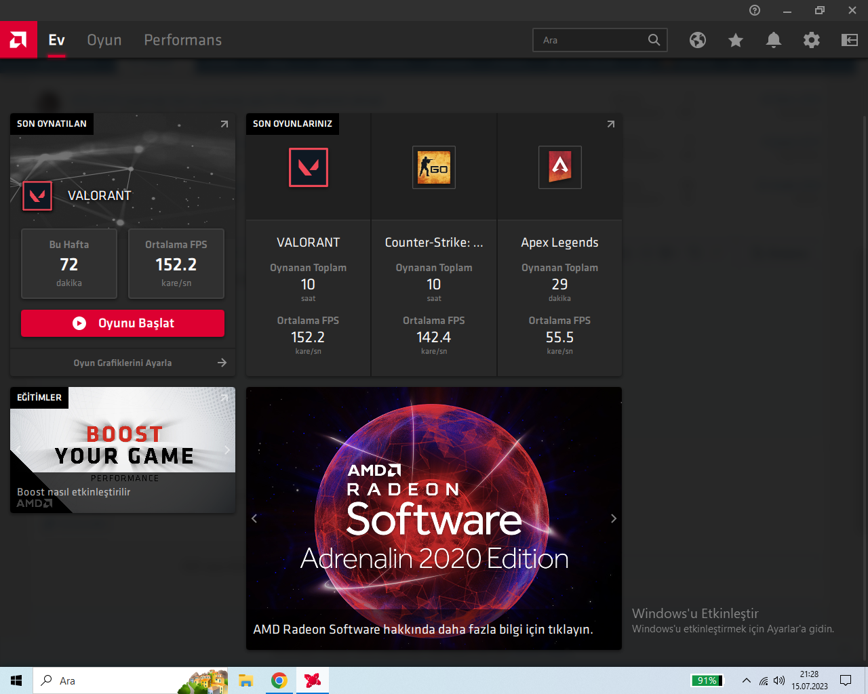Open the help question mark icon

click(755, 10)
